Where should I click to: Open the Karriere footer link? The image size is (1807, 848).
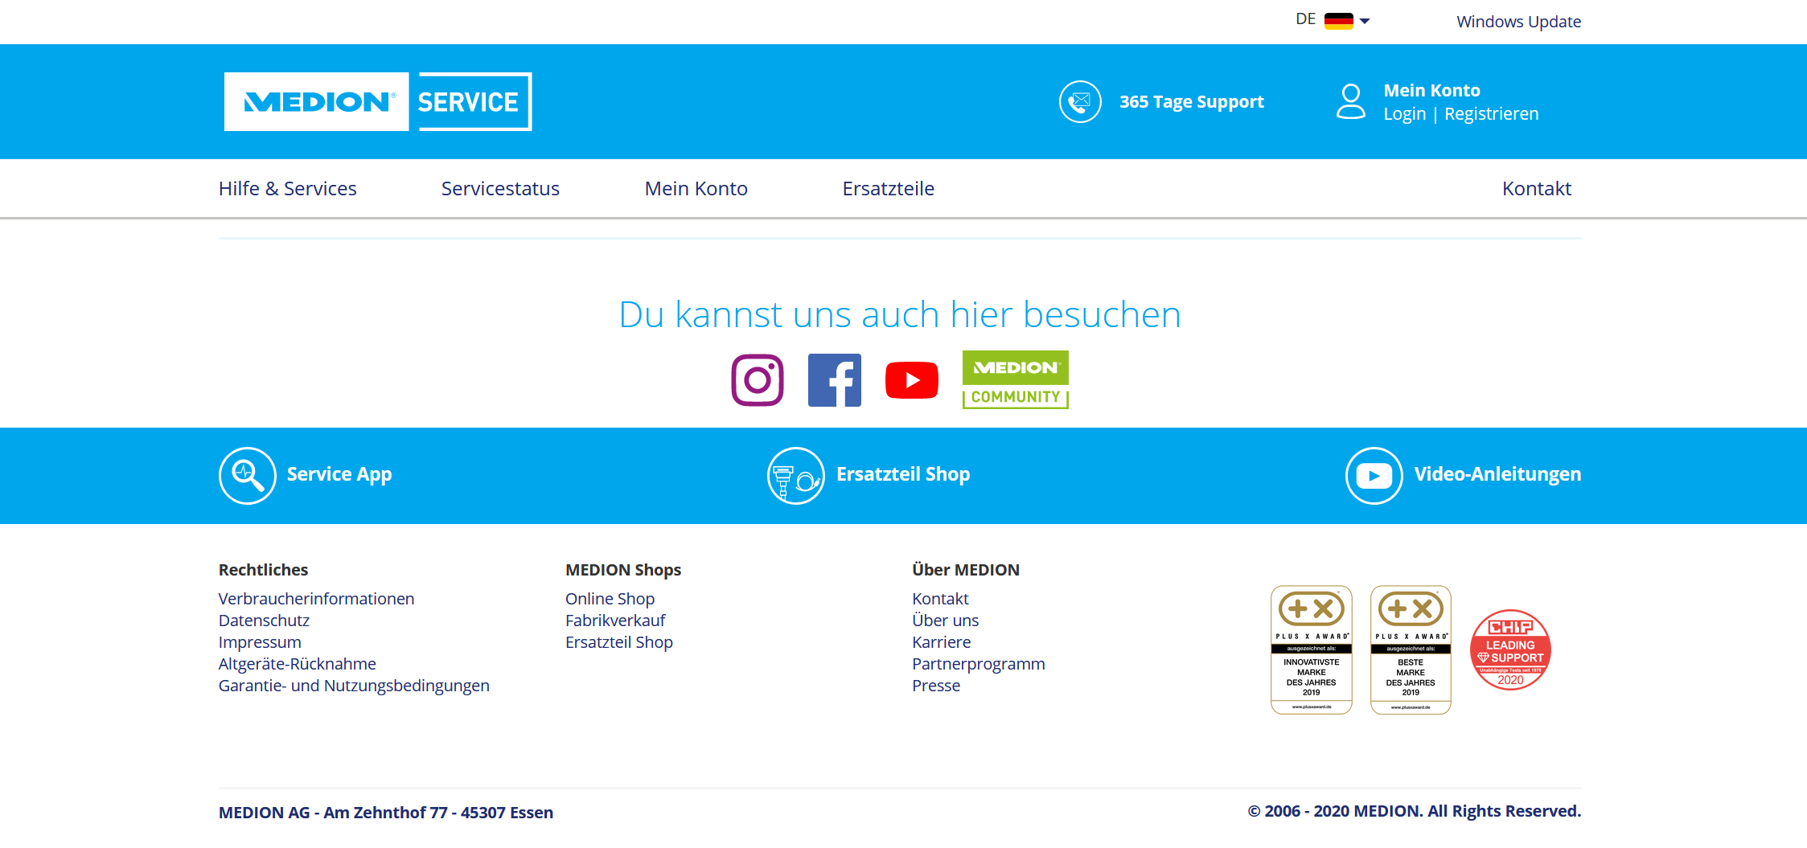point(941,642)
